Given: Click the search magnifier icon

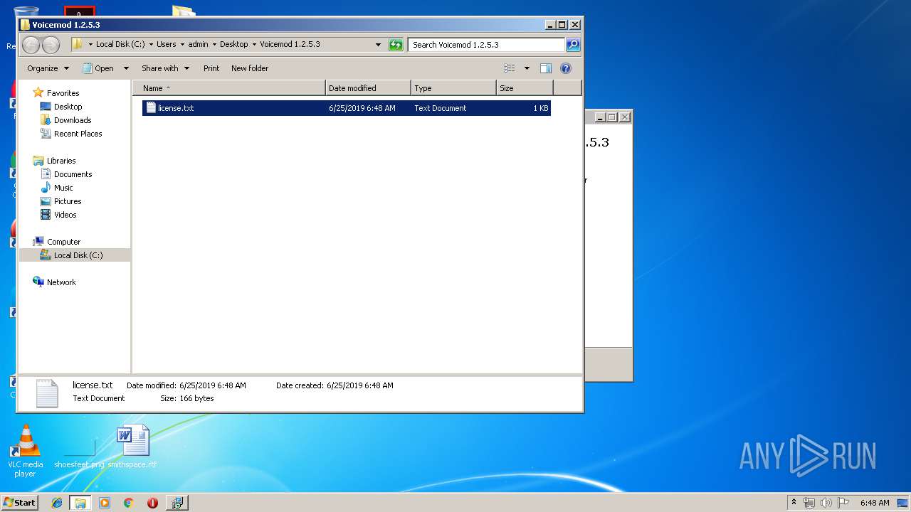Looking at the screenshot, I should pyautogui.click(x=573, y=45).
